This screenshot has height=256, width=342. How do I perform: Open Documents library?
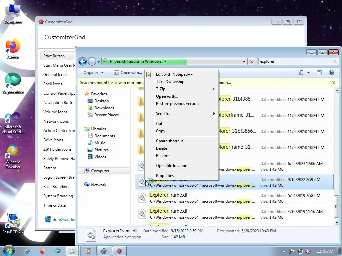click(x=102, y=136)
